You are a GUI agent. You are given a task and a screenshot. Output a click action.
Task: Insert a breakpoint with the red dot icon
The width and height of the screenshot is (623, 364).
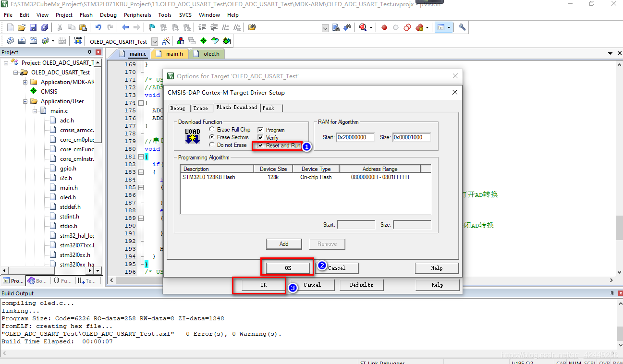coord(384,27)
